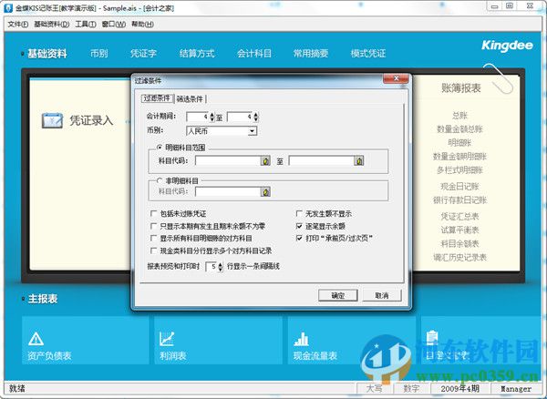Close the 过滤条件 dialog
This screenshot has width=547, height=399.
click(x=396, y=78)
